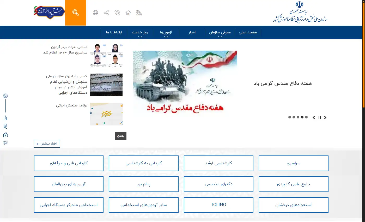
Task: Open search via the orange magnifier icon
Action: 76,13
